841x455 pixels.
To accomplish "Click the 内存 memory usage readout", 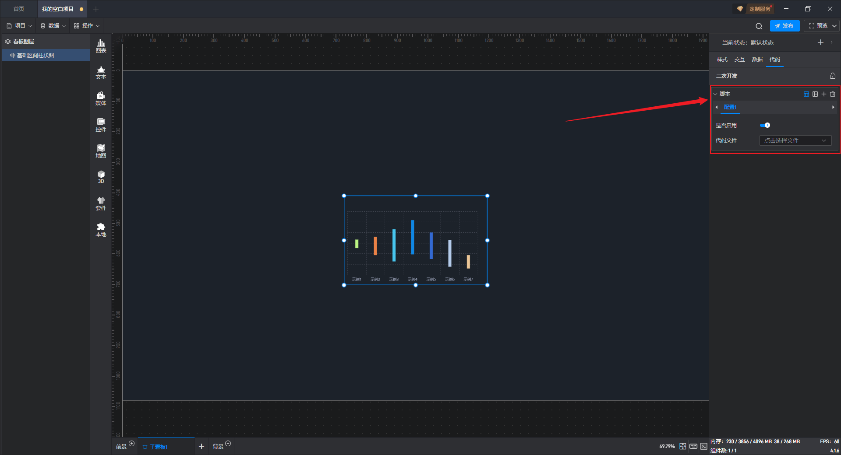I will pos(755,441).
